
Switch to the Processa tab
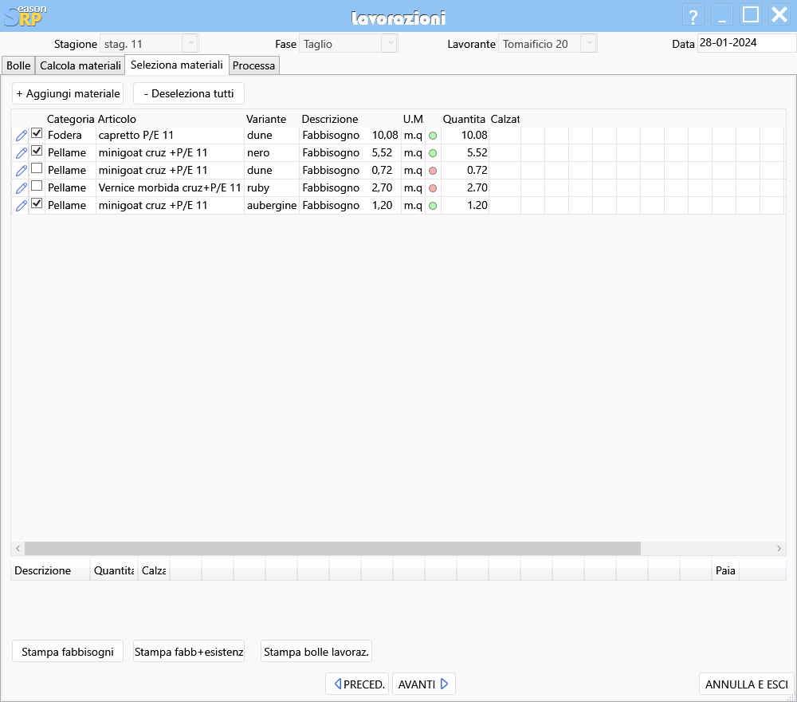coord(253,65)
